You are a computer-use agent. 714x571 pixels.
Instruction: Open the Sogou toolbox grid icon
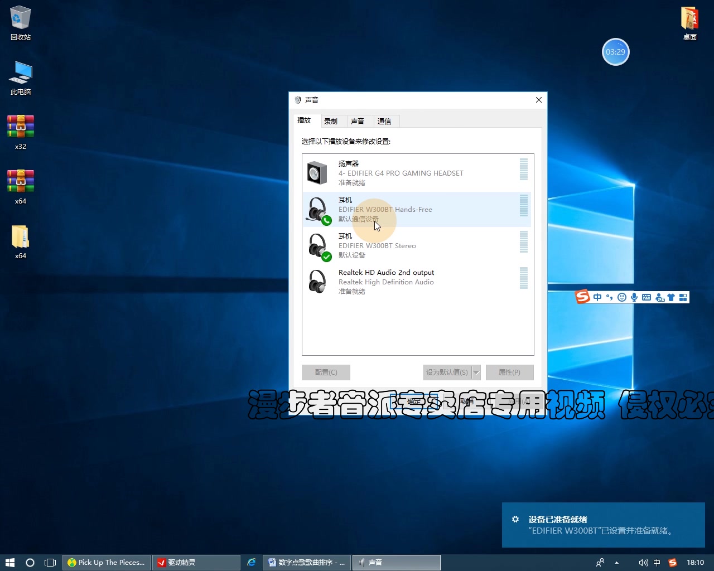point(683,297)
